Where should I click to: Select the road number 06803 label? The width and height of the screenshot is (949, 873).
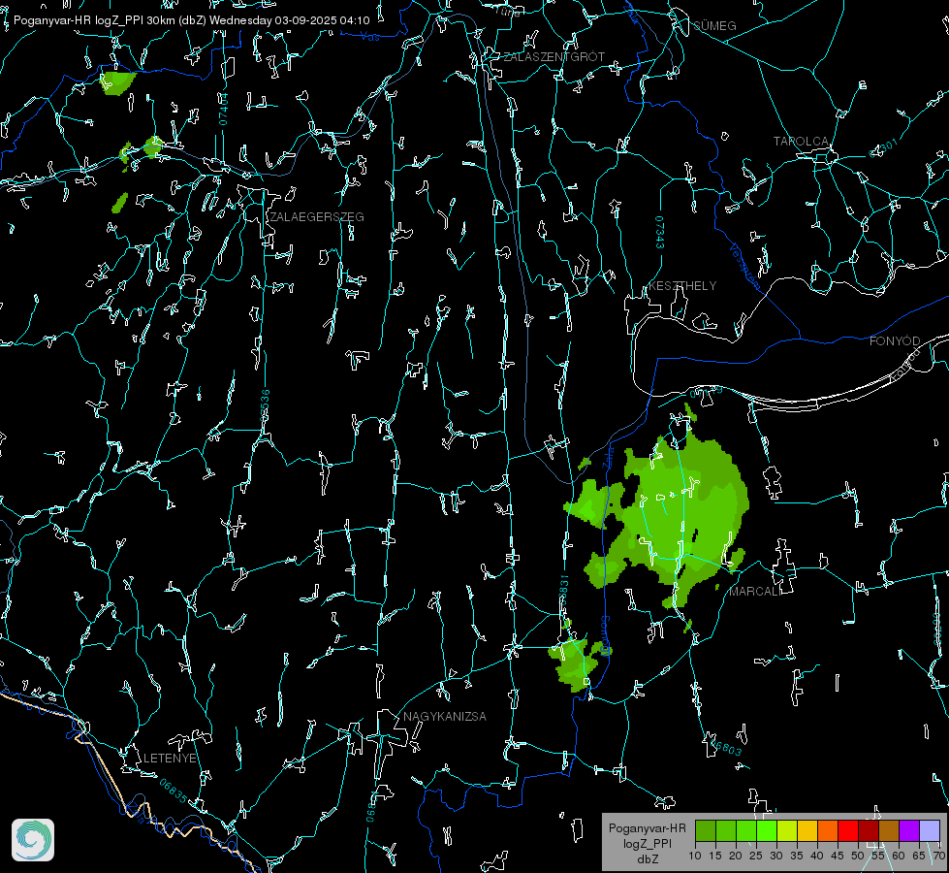coord(725,746)
